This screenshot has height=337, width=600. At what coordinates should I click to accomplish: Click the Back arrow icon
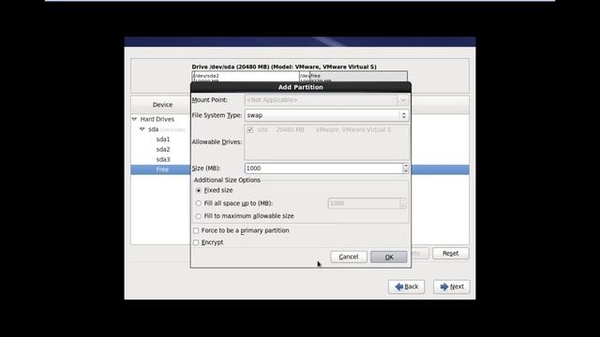point(399,286)
